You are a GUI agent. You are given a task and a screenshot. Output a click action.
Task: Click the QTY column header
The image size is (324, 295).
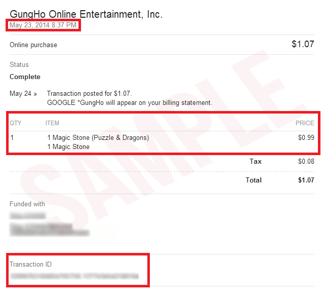[x=15, y=123]
